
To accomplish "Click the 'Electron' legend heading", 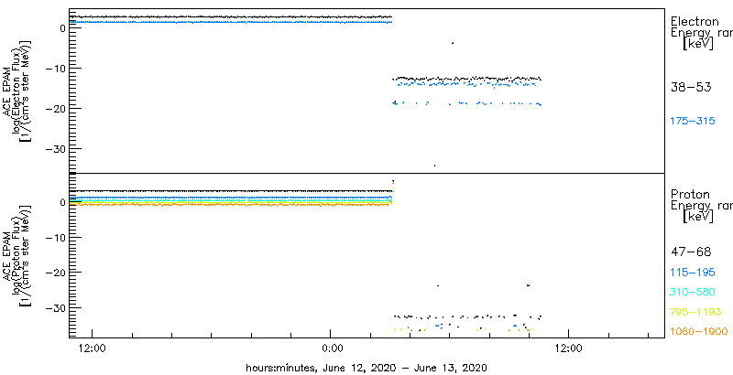I will click(x=695, y=21).
